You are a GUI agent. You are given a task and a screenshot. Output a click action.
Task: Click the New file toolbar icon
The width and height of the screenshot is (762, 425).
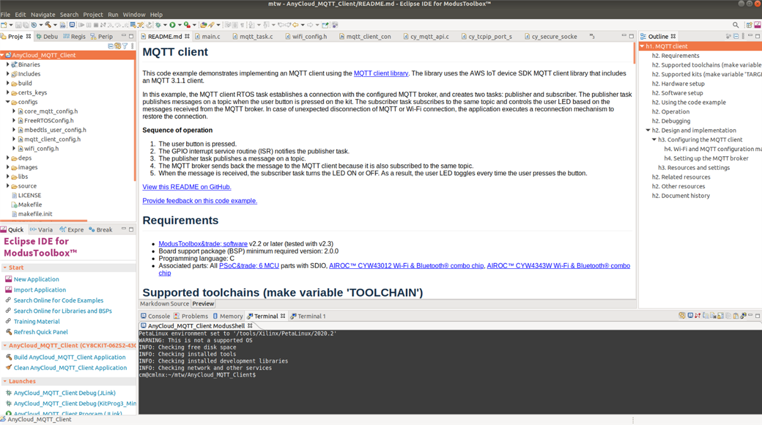(x=4, y=25)
